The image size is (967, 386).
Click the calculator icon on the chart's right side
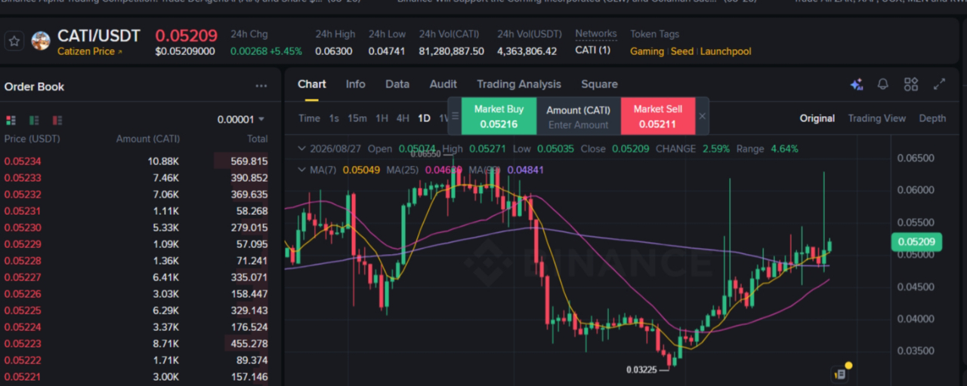tap(839, 373)
